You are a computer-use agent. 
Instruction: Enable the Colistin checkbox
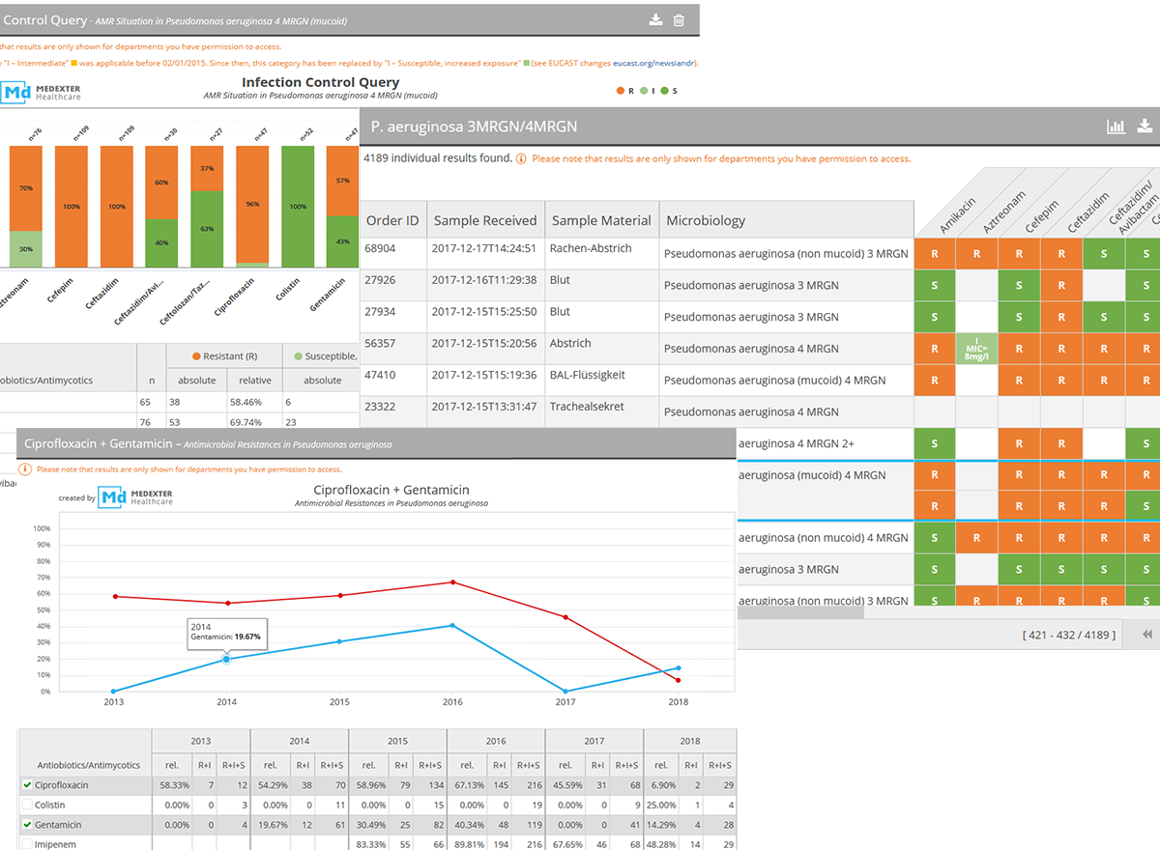(27, 806)
